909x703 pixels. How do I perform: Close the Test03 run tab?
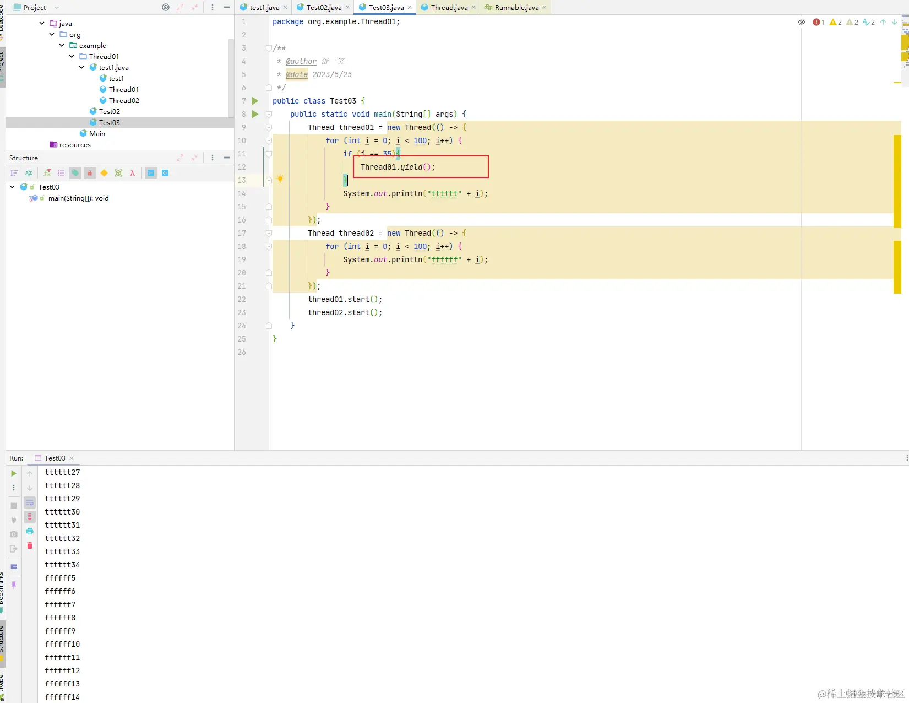click(72, 458)
